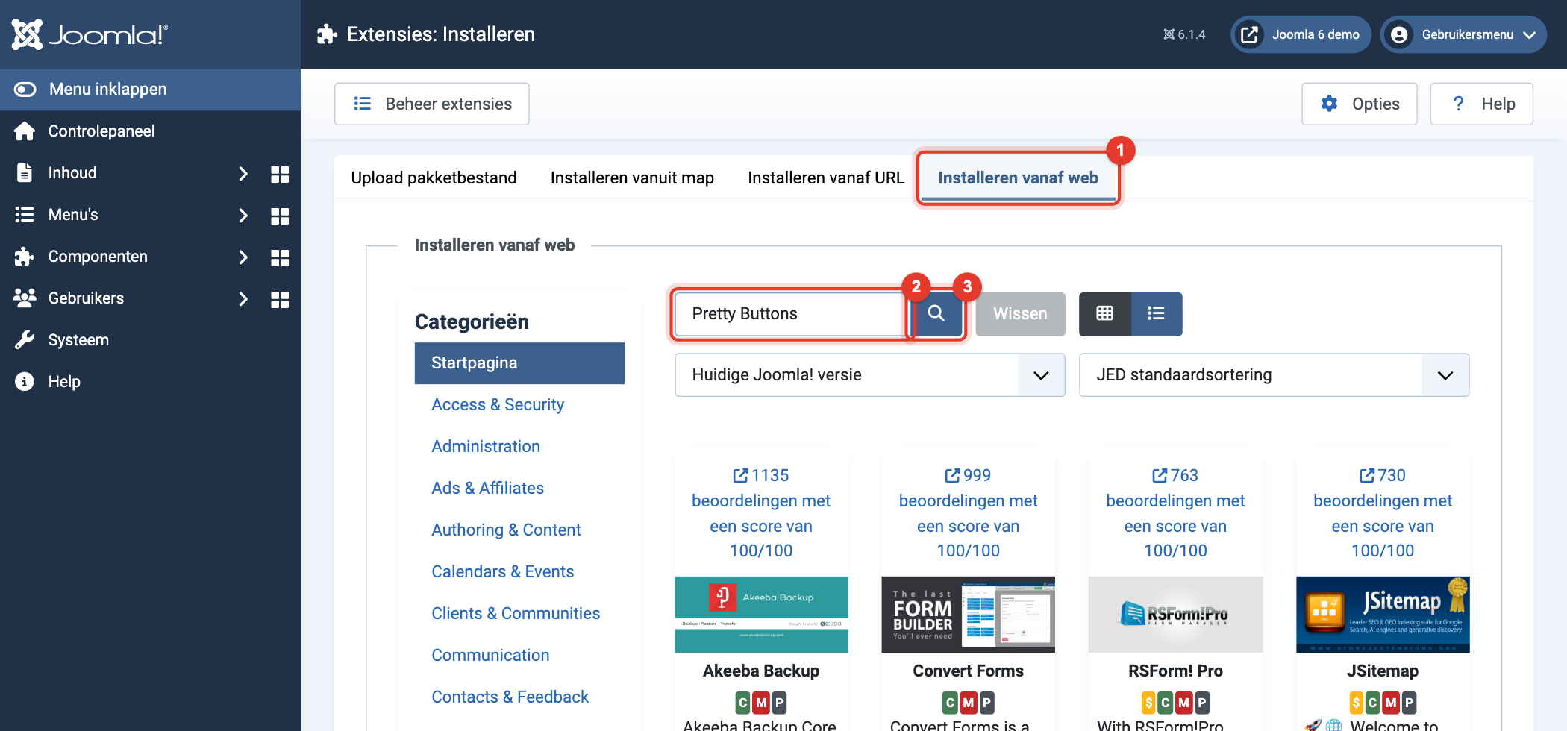The height and width of the screenshot is (731, 1567).
Task: Open Menu's dashboard grid icon
Action: tap(280, 216)
